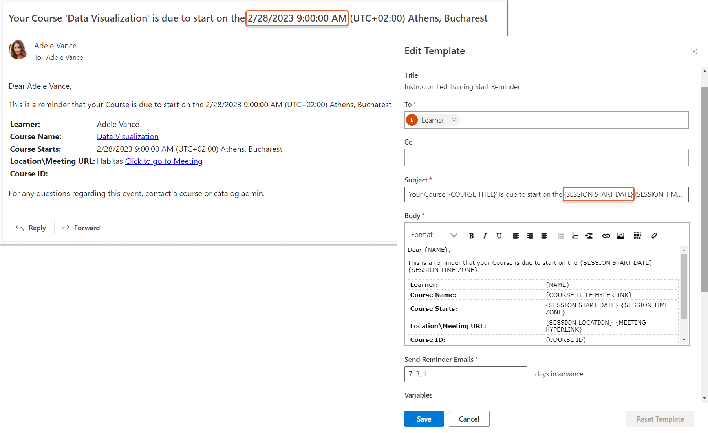Click the Reset Template button

point(660,419)
